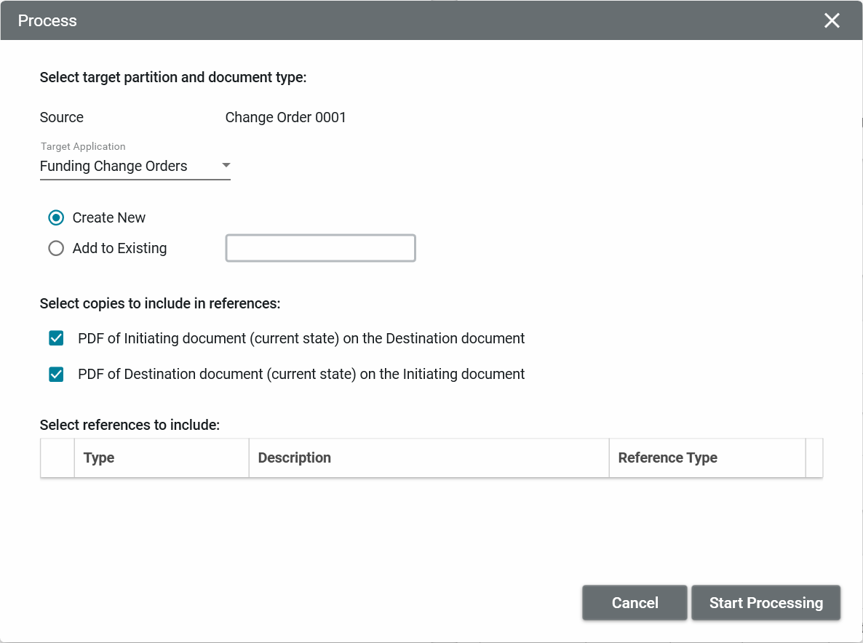
Task: Click the Change Order 0001 source value
Action: 285,117
